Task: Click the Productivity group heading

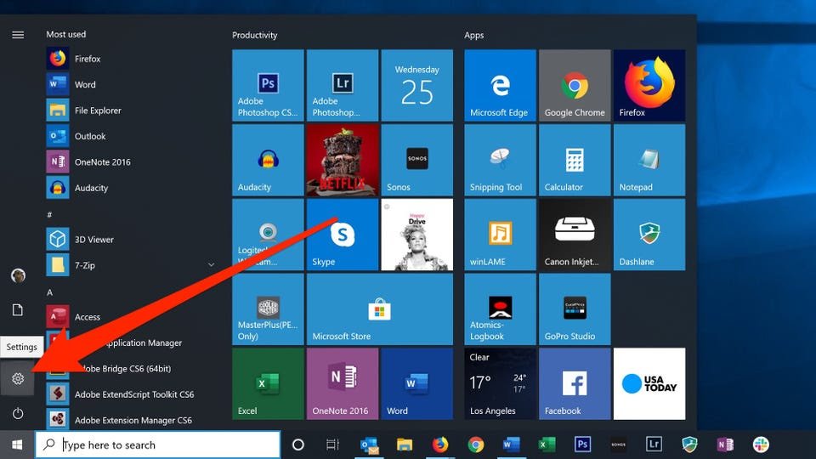Action: pos(254,35)
